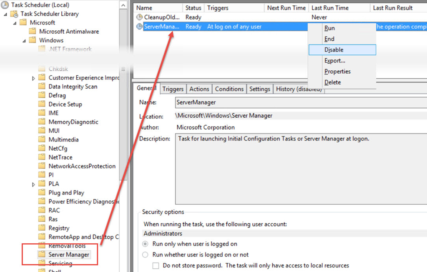
Task: Click the ServerManager task clock icon
Action: 139,27
